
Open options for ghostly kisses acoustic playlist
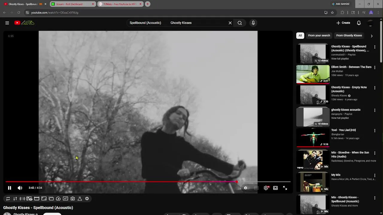pyautogui.click(x=375, y=110)
